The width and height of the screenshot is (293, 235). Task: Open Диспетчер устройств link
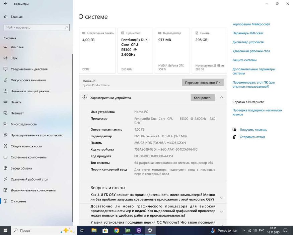click(x=248, y=42)
